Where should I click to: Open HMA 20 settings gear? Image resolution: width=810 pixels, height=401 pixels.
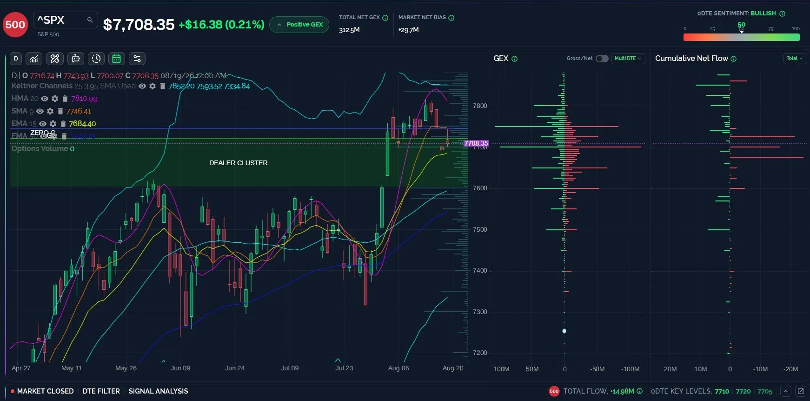coord(55,99)
